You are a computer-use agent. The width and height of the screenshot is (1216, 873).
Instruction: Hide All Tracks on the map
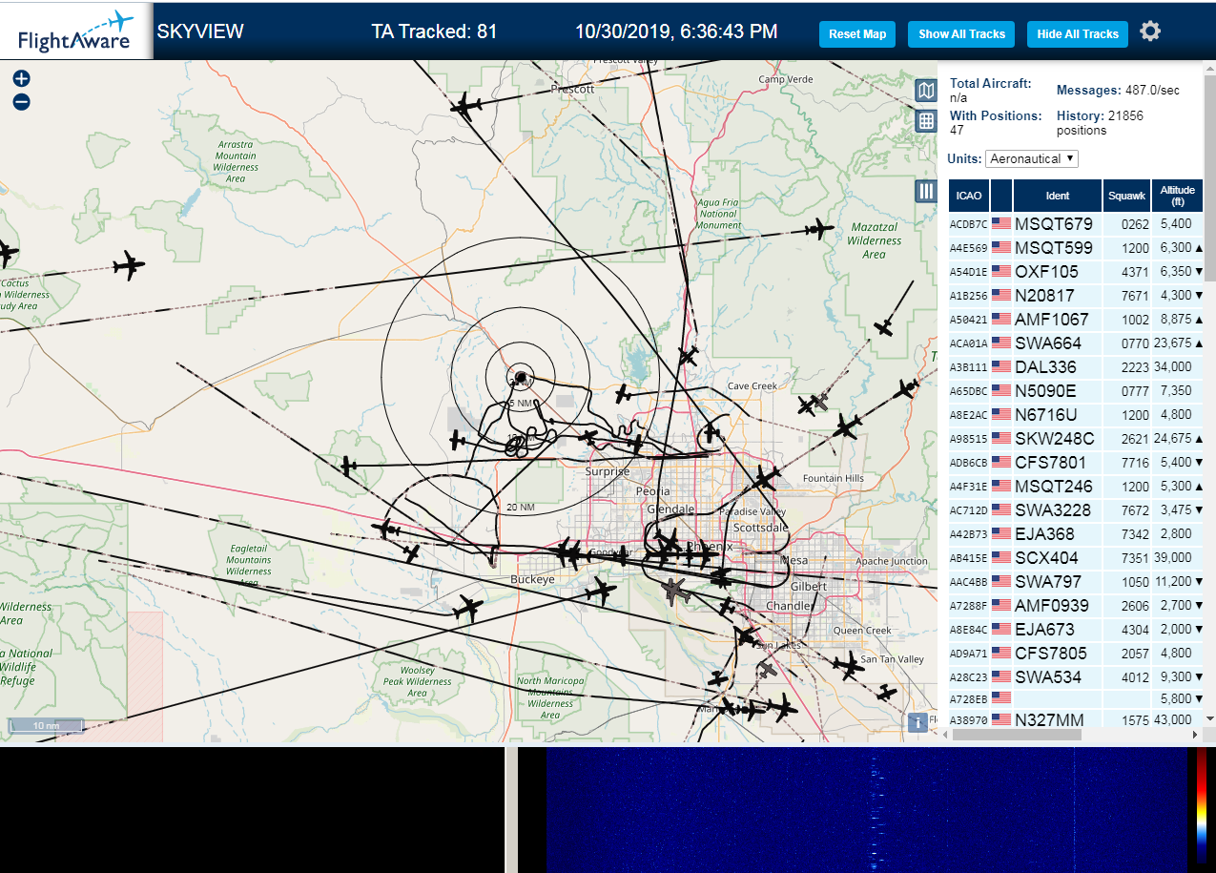1078,34
